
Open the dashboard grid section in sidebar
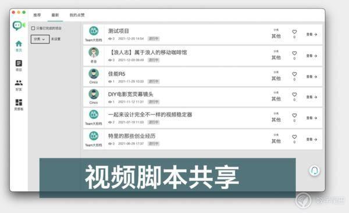click(19, 104)
